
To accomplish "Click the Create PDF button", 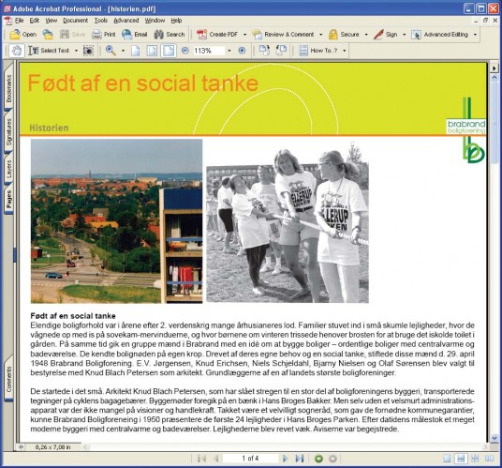I will [217, 35].
